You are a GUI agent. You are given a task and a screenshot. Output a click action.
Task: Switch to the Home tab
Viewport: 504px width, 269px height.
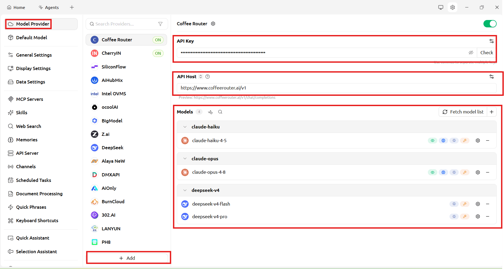(x=16, y=7)
